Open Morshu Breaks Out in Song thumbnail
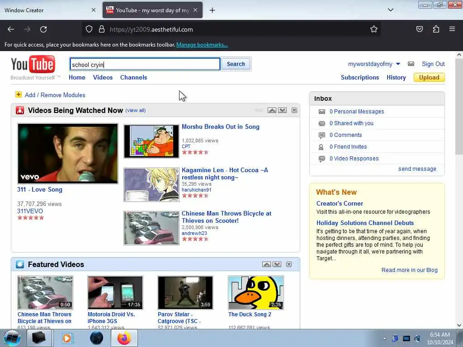The image size is (463, 347). pyautogui.click(x=151, y=141)
